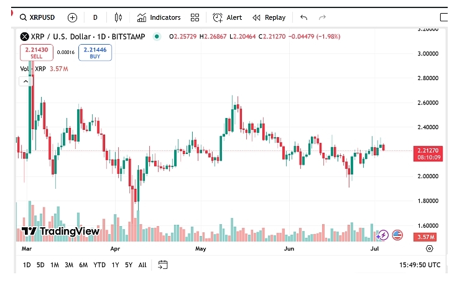
Task: Click the redo arrow
Action: click(322, 17)
